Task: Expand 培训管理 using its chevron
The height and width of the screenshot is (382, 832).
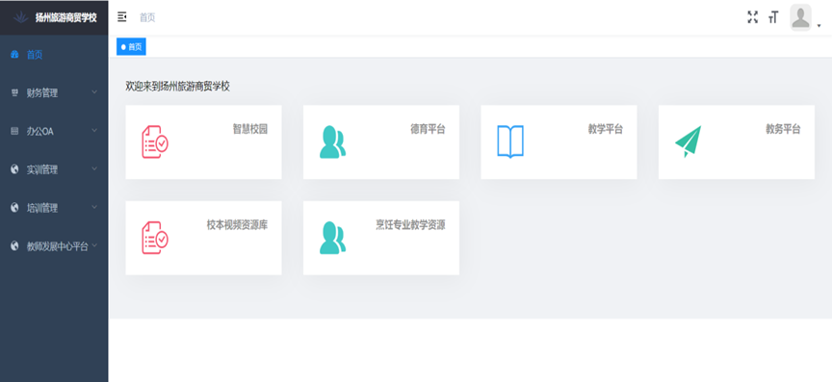Action: [94, 207]
